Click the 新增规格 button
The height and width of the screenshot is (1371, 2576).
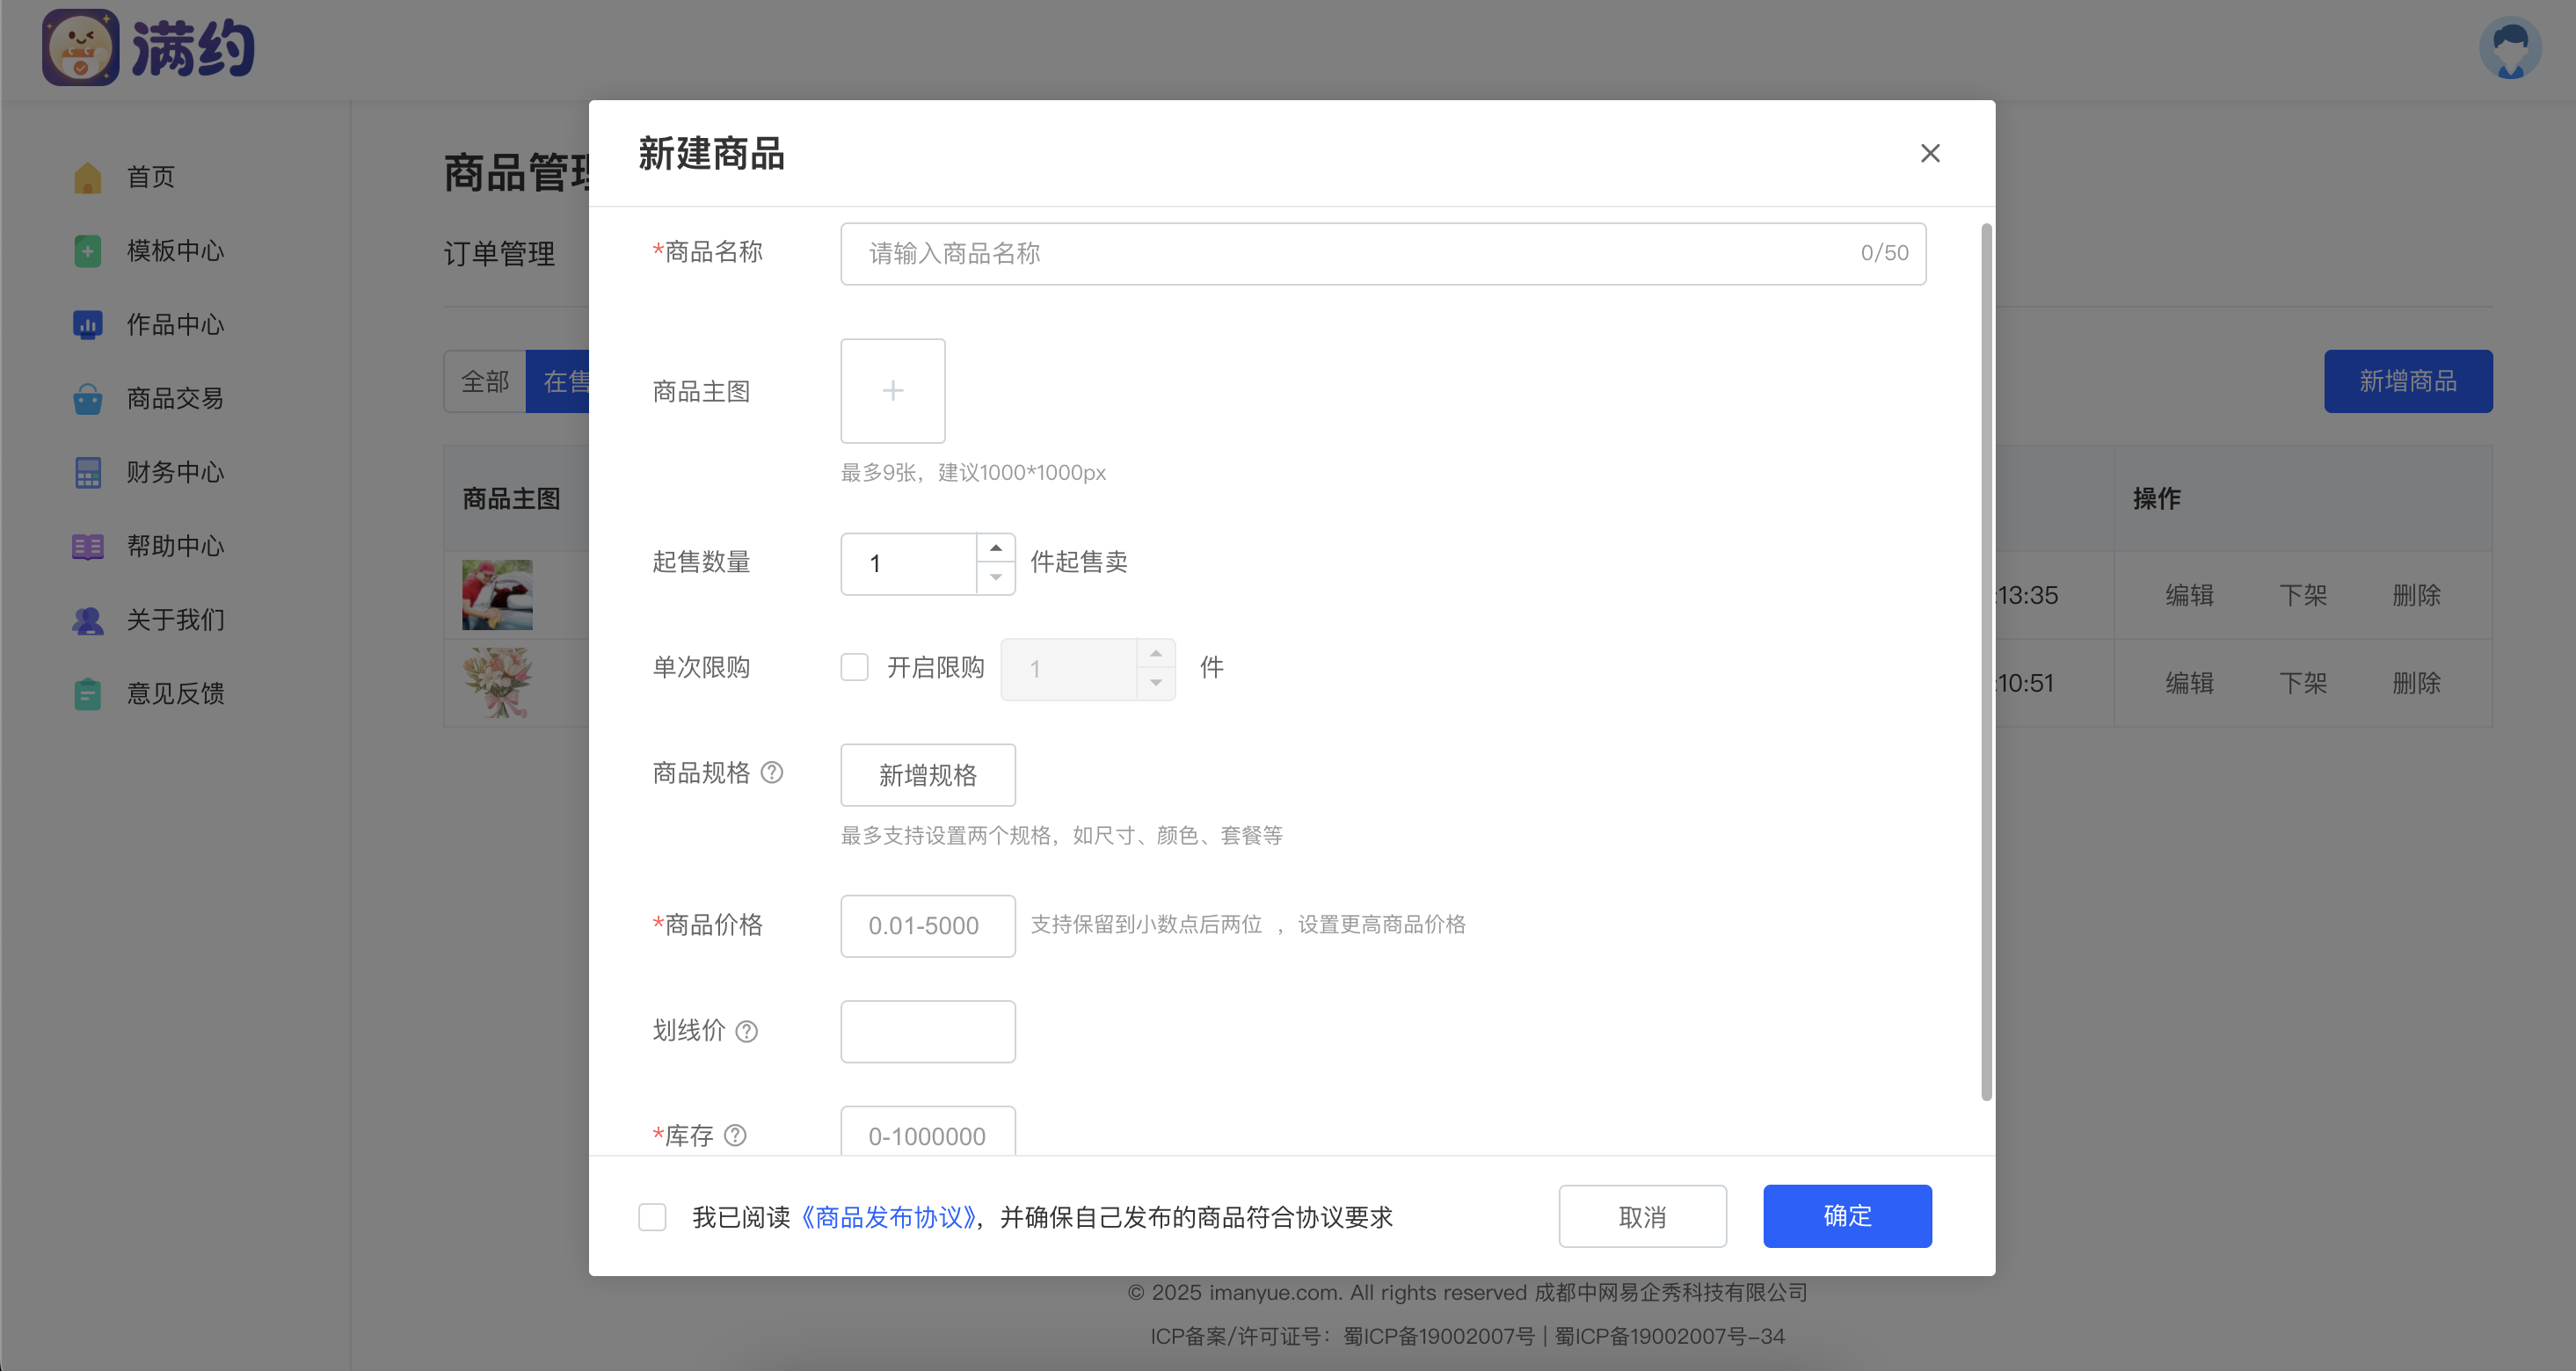pyautogui.click(x=927, y=774)
